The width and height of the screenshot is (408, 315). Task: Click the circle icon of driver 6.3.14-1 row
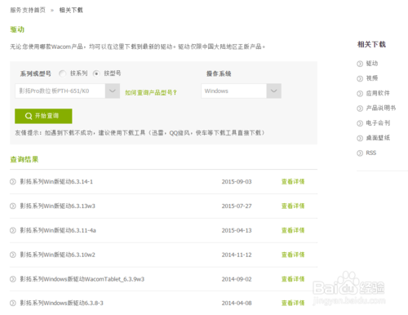coord(13,182)
